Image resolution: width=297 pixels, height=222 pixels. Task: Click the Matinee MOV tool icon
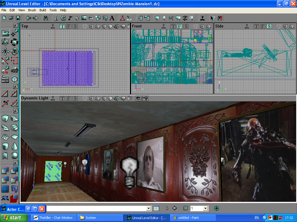tap(5, 79)
